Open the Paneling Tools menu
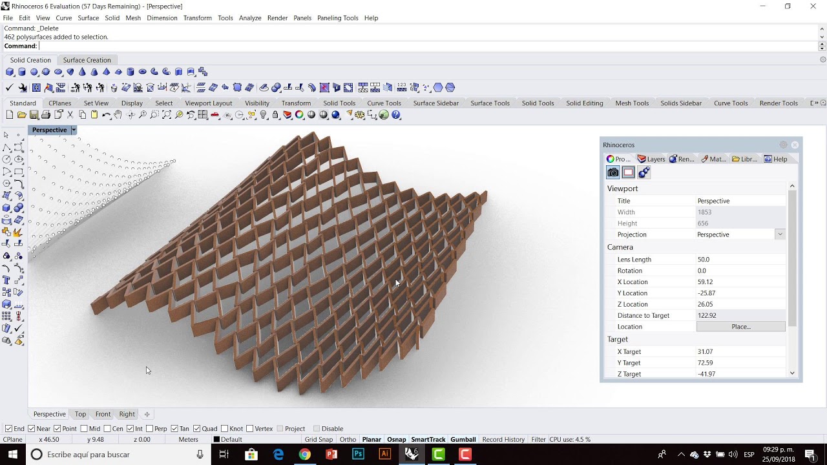827x465 pixels. (x=337, y=18)
